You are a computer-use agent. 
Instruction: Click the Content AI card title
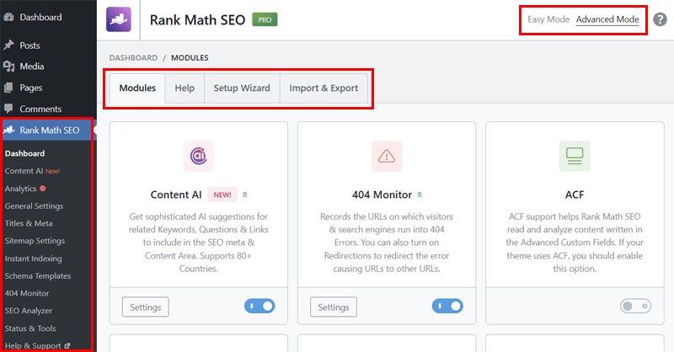pos(176,195)
